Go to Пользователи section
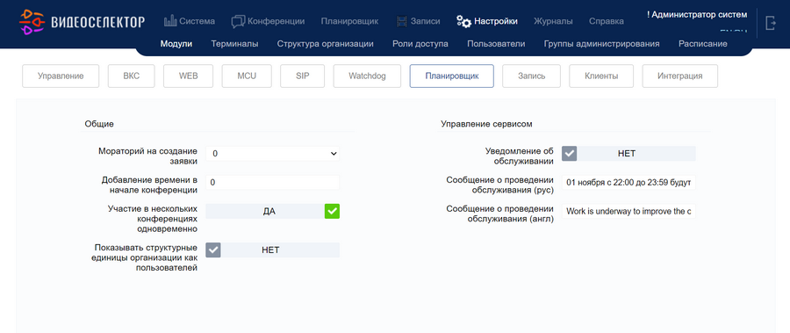790x333 pixels. [x=496, y=44]
